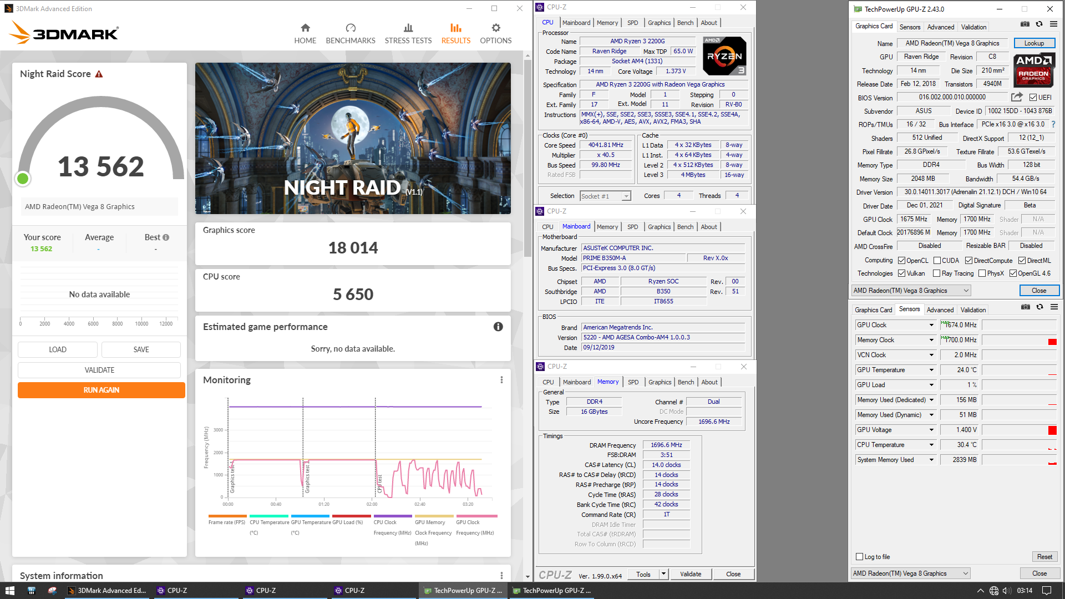
Task: Open Estimated game performance info icon
Action: point(498,327)
